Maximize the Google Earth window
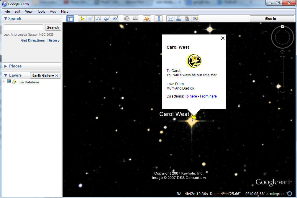The image size is (297, 198). pyautogui.click(x=278, y=3)
